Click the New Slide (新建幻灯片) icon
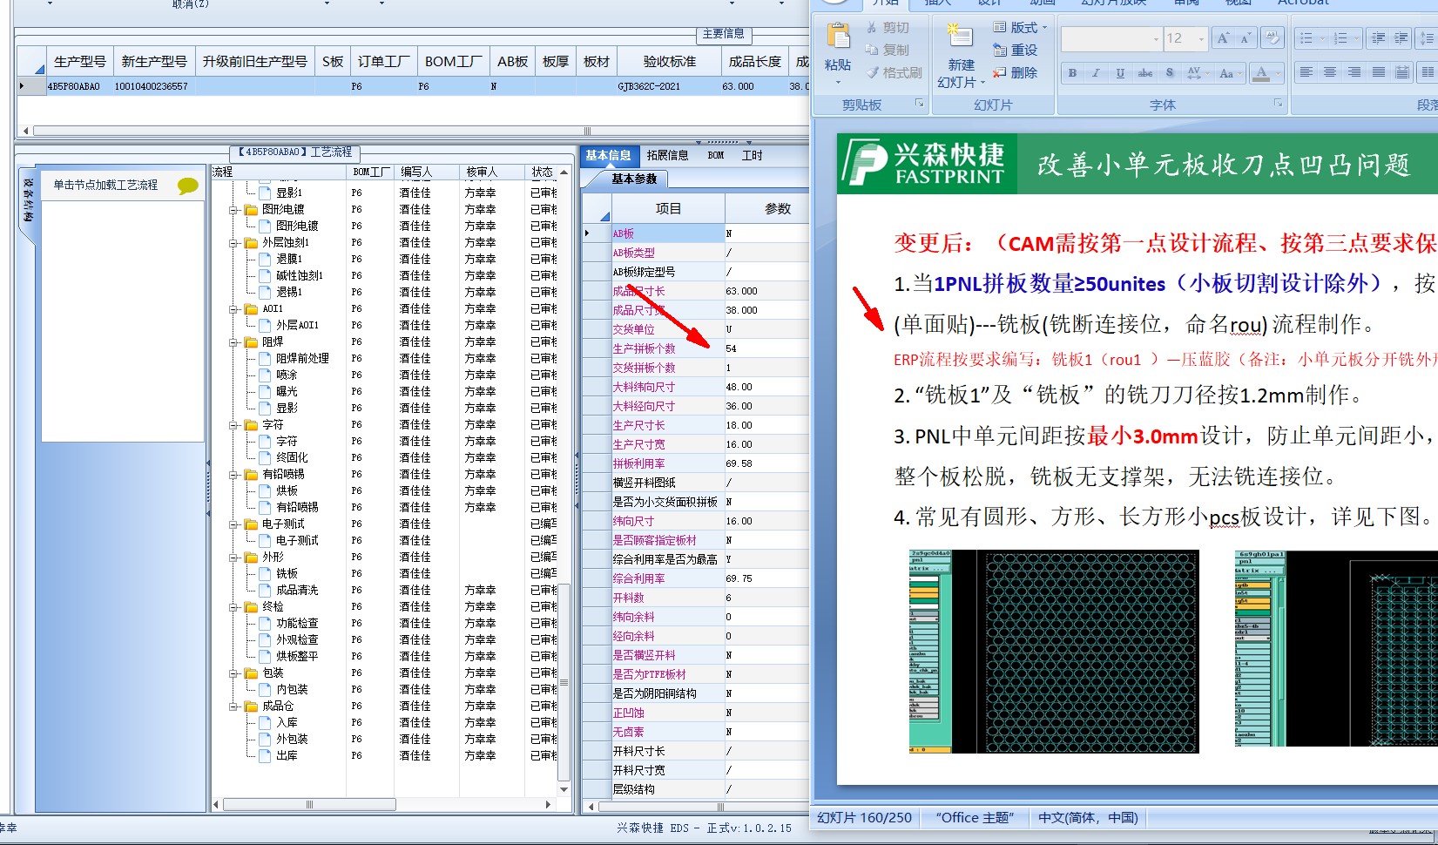 coord(959,36)
